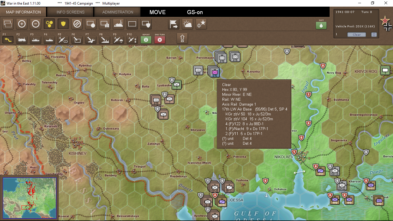The width and height of the screenshot is (393, 221).
Task: Select F5 air recon mode
Action: click(63, 40)
